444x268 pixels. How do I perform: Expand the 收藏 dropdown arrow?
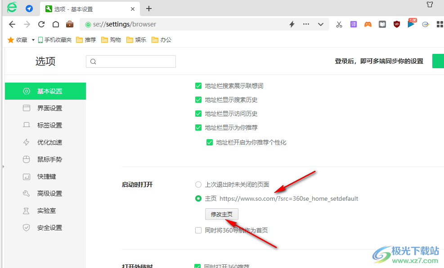coord(33,40)
